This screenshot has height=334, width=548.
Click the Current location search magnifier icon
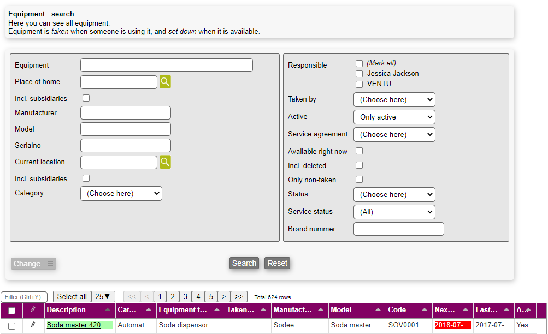[165, 162]
